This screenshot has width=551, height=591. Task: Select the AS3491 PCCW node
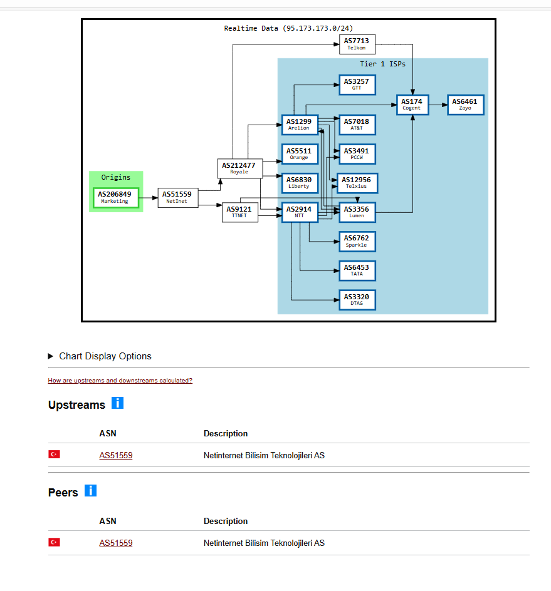click(357, 154)
